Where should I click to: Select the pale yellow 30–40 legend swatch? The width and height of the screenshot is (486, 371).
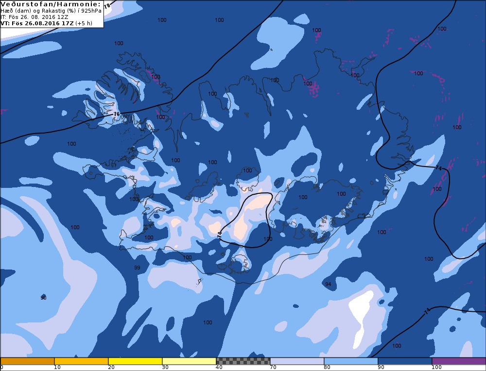coord(189,361)
